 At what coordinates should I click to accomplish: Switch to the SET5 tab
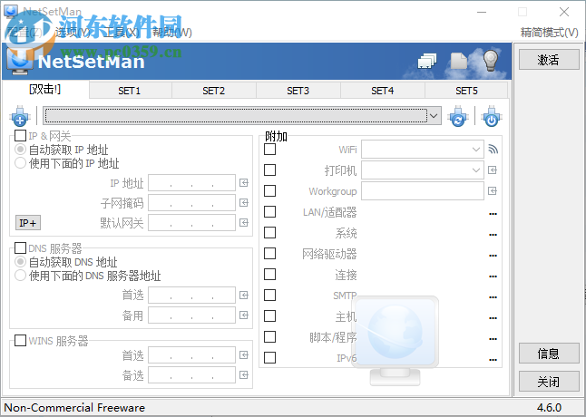pyautogui.click(x=466, y=91)
